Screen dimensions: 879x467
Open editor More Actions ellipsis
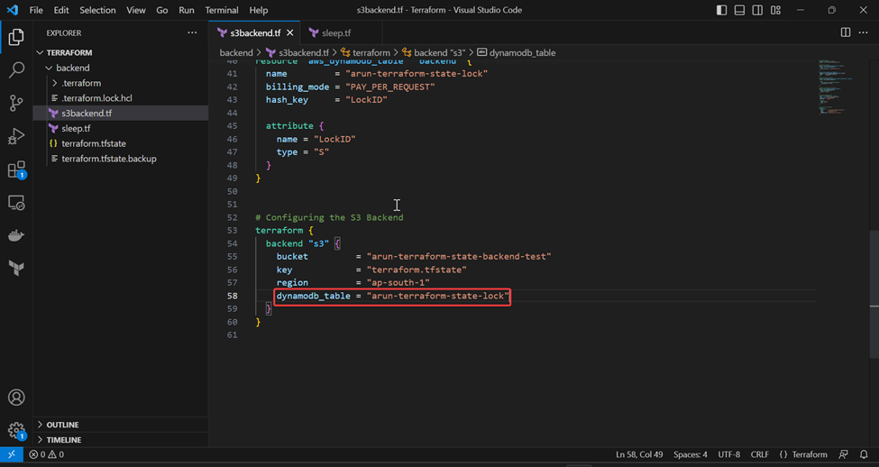864,32
